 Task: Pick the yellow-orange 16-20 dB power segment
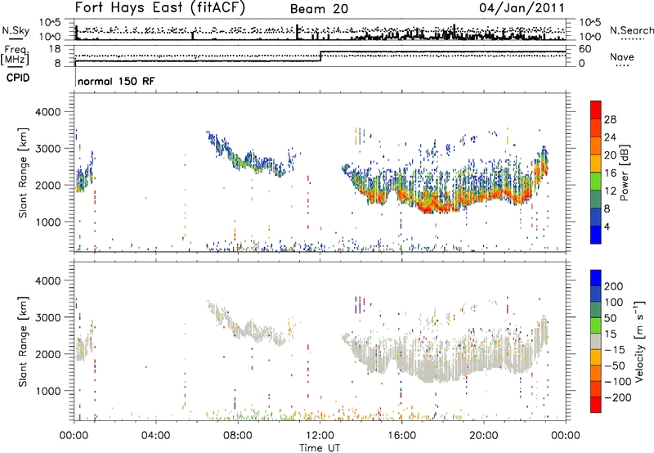[596, 164]
